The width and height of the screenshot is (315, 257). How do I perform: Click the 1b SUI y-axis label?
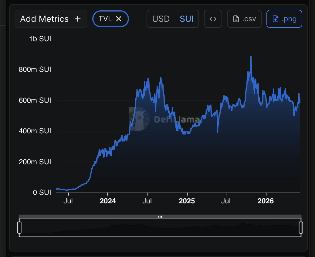(40, 39)
